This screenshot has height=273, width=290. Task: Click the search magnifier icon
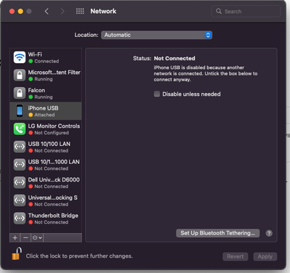pos(219,11)
